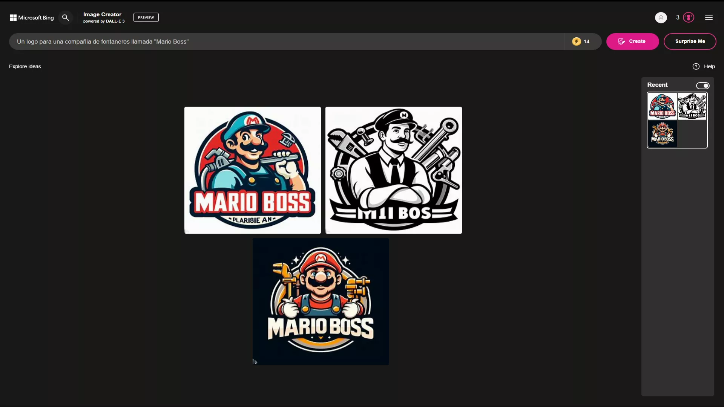Screen dimensions: 724x407
Task: Open the red circle Mario Boss logo
Action: click(x=253, y=170)
